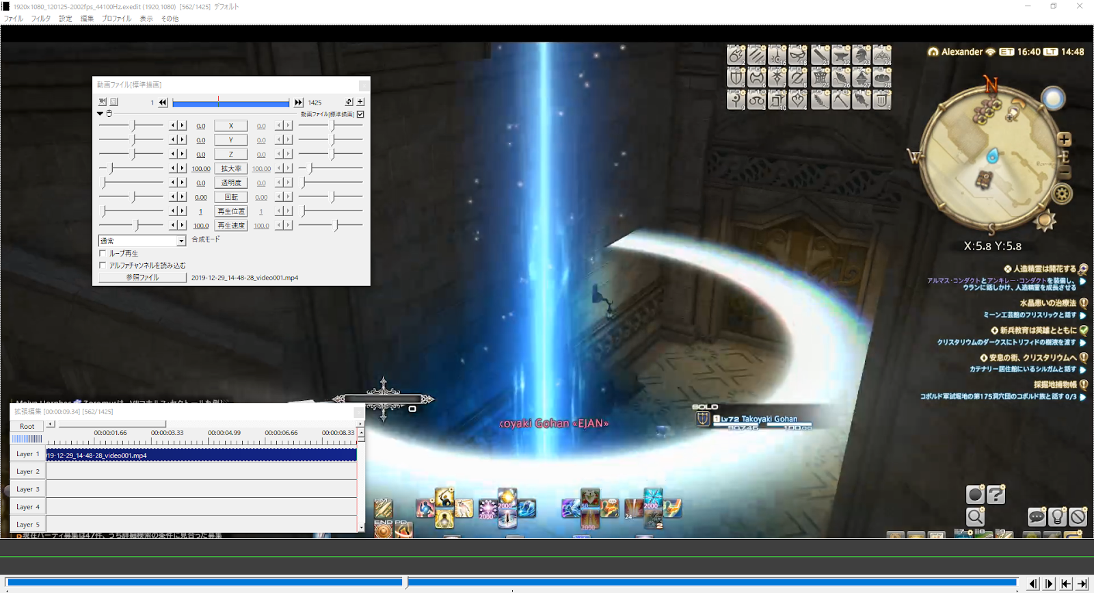
Task: Toggle Layer 4 visibility
Action: tap(28, 508)
